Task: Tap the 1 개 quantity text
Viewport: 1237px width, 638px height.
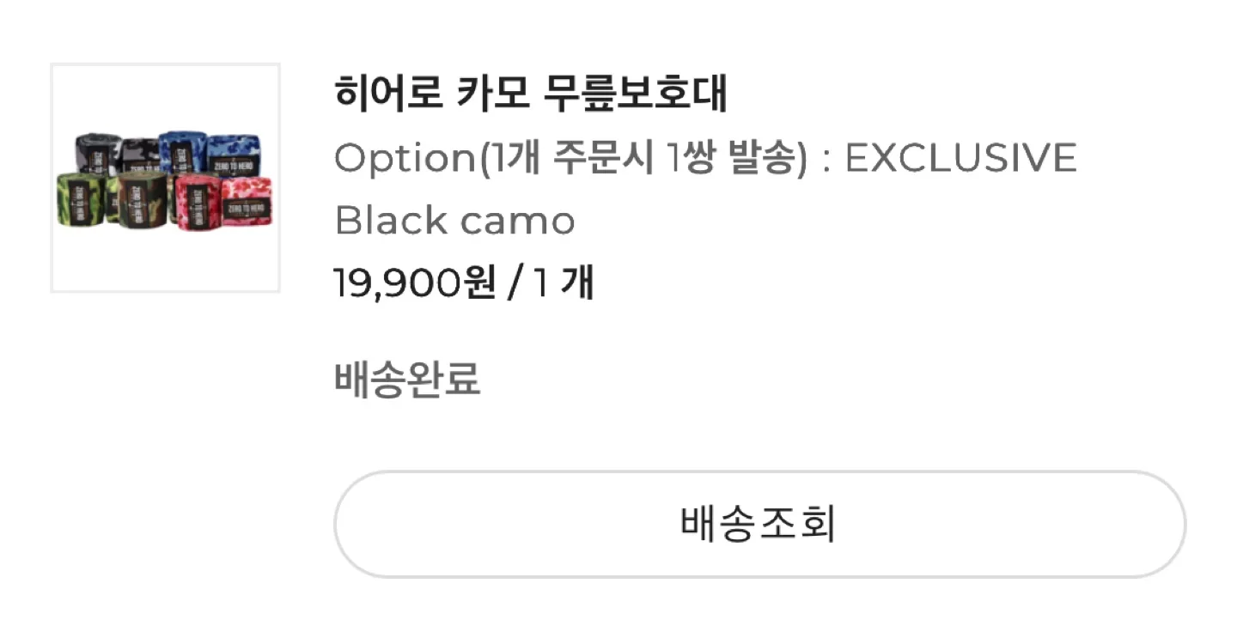Action: [564, 283]
